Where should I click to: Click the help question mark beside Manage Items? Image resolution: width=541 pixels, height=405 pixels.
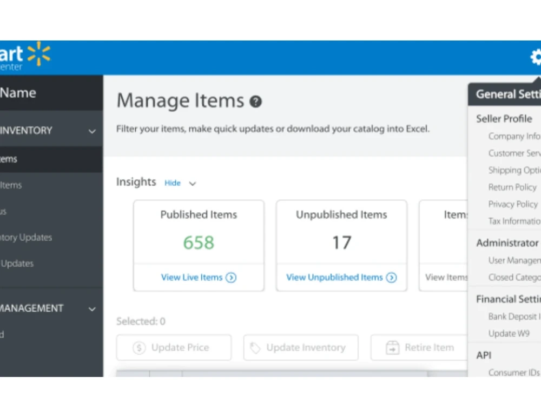[255, 102]
